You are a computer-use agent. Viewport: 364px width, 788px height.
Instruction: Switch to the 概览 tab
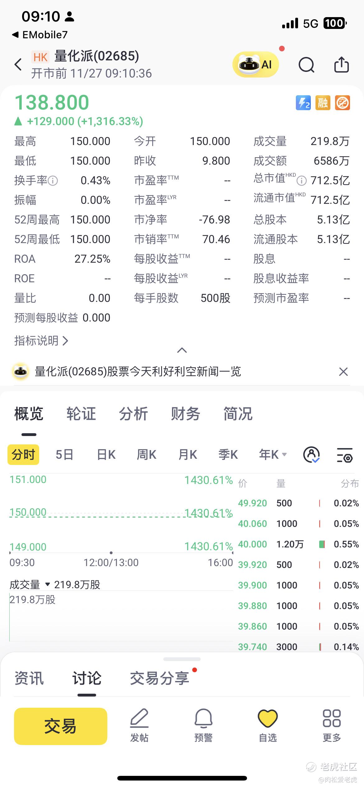pos(29,414)
